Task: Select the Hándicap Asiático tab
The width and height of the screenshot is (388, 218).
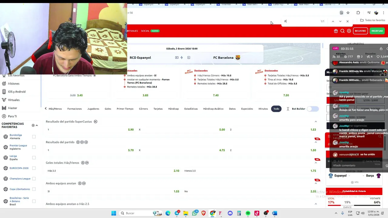Action: 213,109
